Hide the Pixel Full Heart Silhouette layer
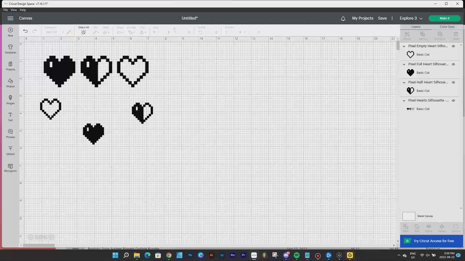The height and width of the screenshot is (261, 465). pos(453,64)
